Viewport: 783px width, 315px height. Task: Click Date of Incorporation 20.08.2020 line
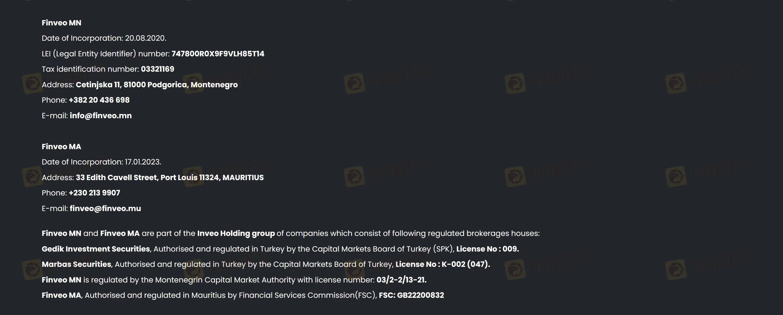pos(104,38)
